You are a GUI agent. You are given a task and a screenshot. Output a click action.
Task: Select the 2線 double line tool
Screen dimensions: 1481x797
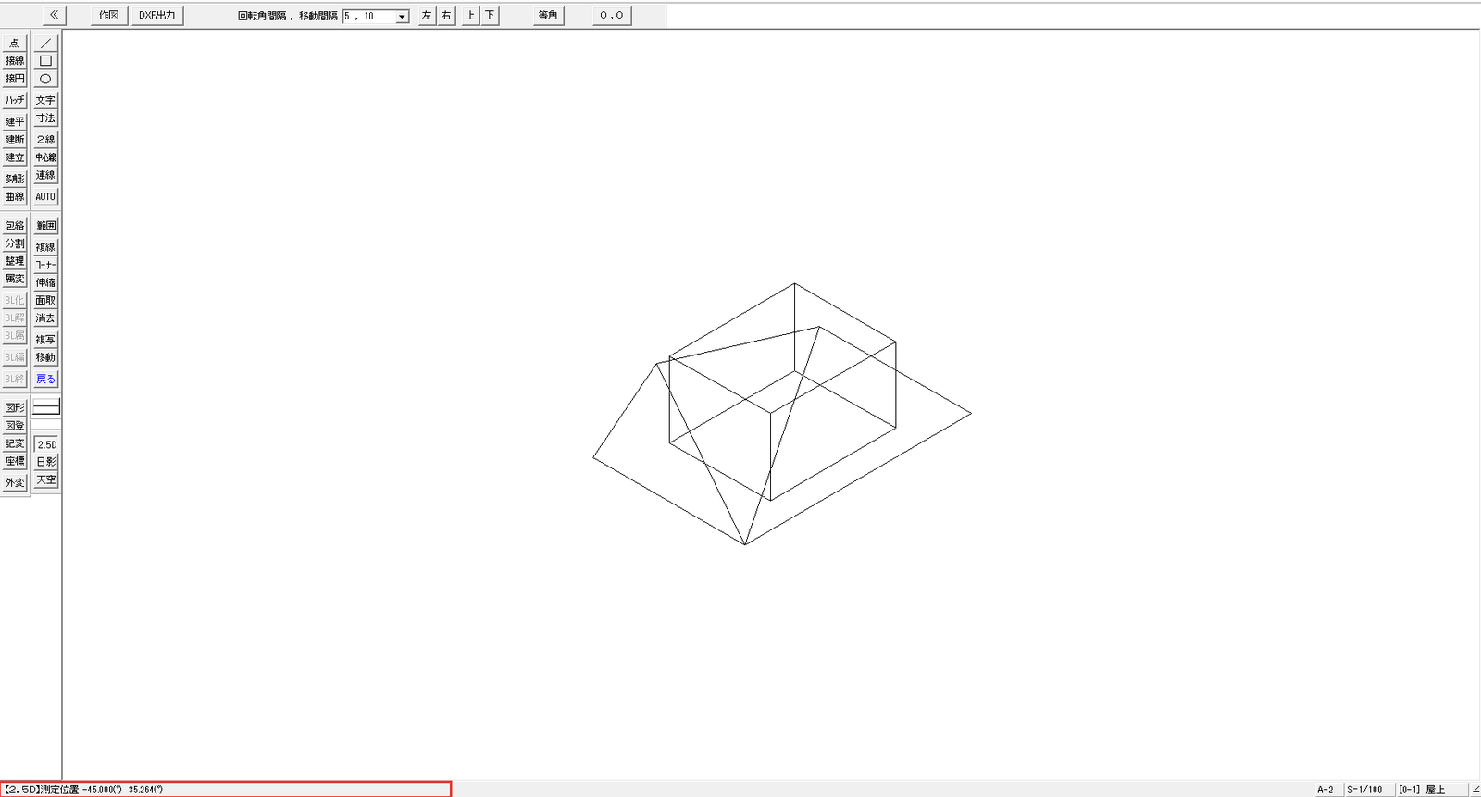[x=45, y=140]
